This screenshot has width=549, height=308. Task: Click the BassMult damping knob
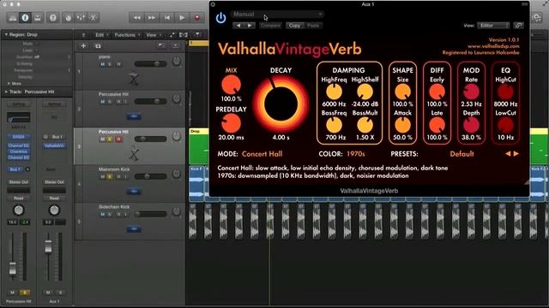(365, 125)
